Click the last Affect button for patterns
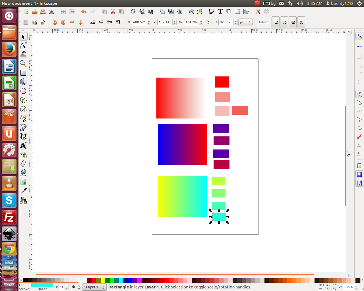Screen dimensions: 364x291 pyautogui.click(x=301, y=22)
